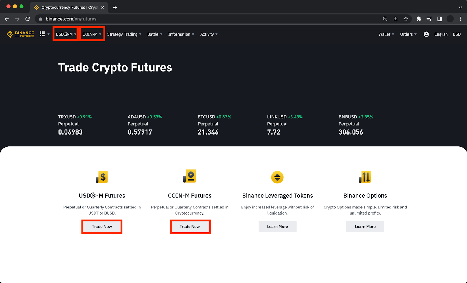Click the Binance Futures logo
Viewport: 467px width, 283px height.
[20, 34]
